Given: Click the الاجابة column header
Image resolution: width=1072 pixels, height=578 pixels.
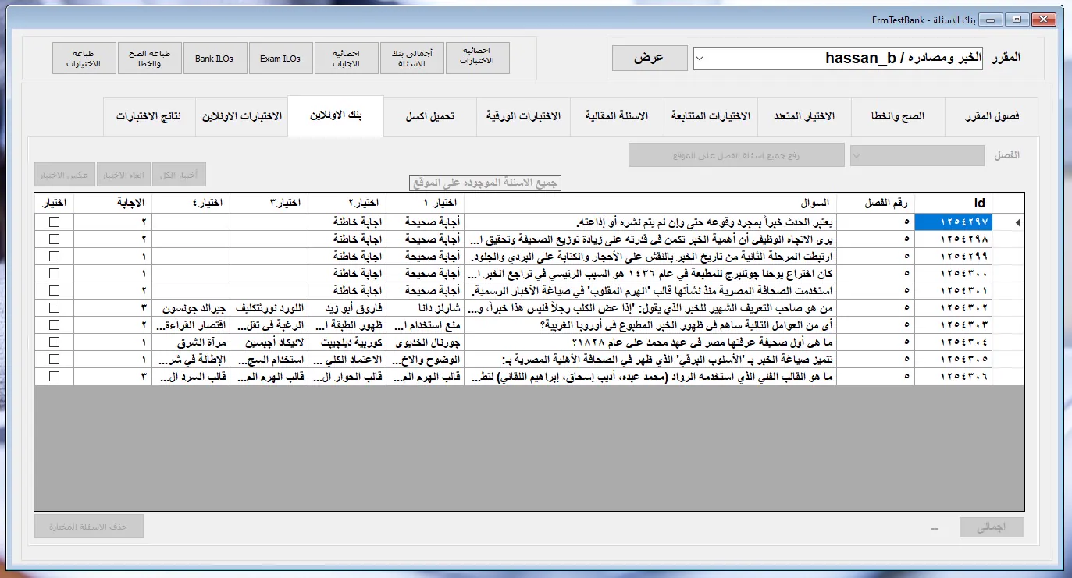Looking at the screenshot, I should [x=112, y=203].
